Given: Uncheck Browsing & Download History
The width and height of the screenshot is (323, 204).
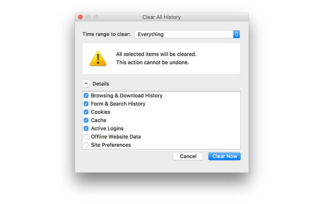Looking at the screenshot, I should (x=86, y=95).
